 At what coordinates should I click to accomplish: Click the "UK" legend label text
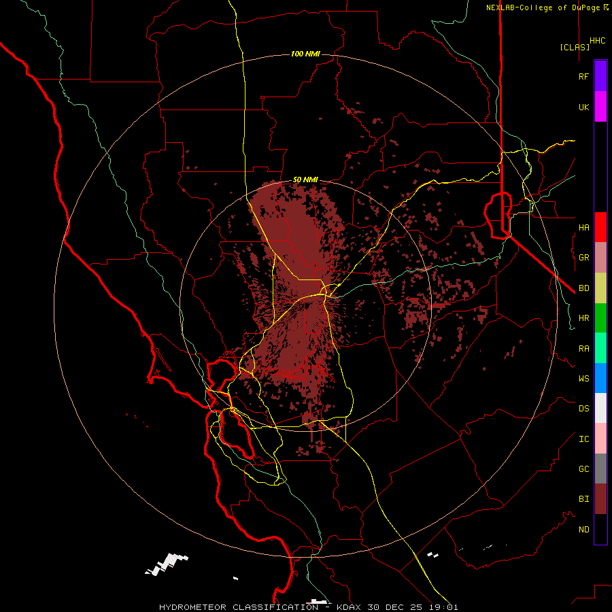click(x=583, y=107)
